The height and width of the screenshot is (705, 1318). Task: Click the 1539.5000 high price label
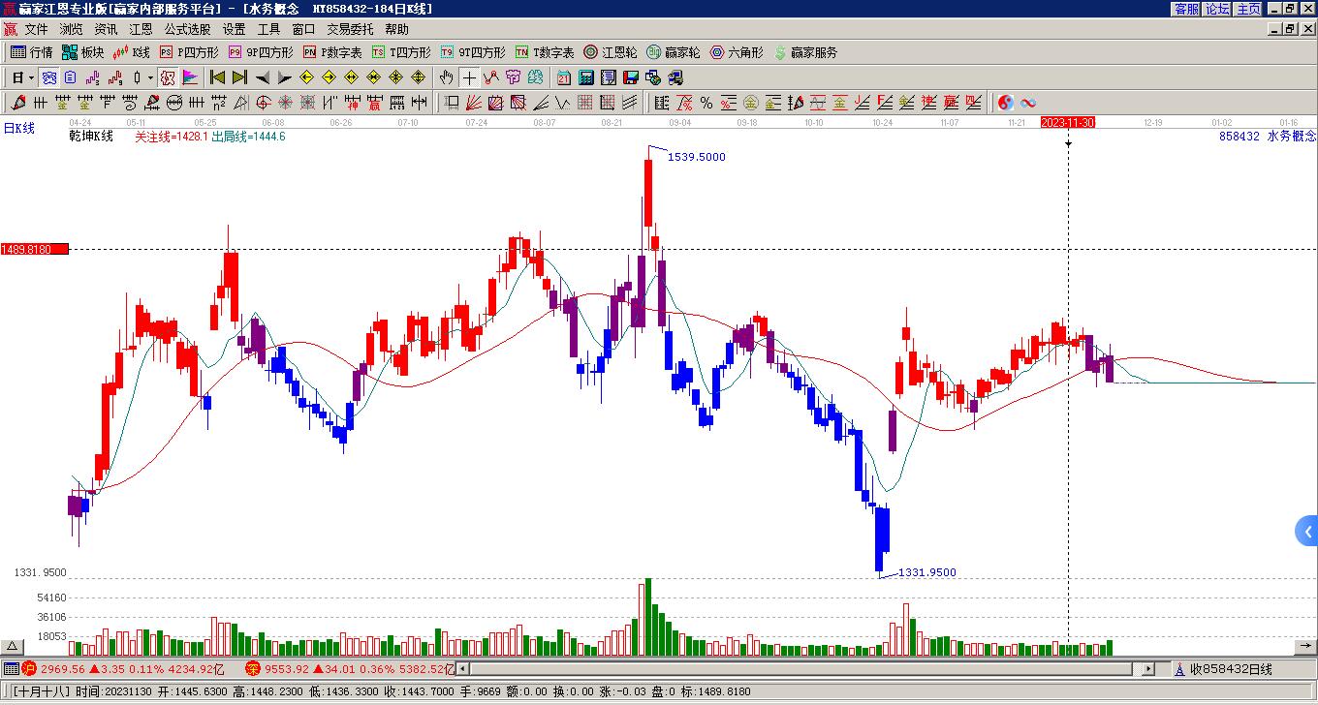[696, 157]
